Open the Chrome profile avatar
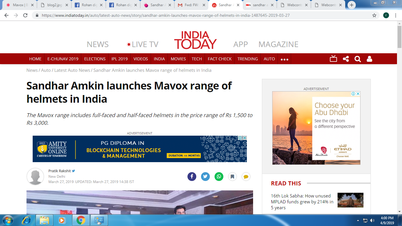The image size is (402, 226). [386, 15]
